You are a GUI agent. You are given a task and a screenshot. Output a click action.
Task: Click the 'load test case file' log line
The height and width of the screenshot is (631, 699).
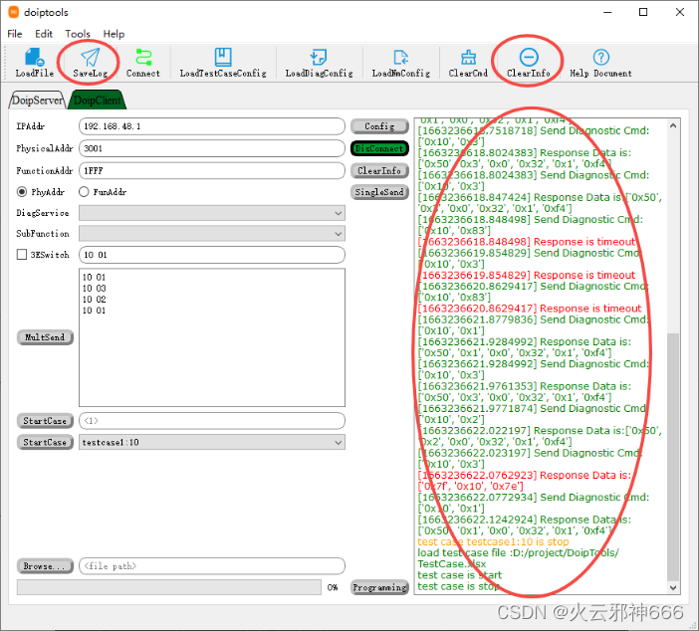[518, 558]
